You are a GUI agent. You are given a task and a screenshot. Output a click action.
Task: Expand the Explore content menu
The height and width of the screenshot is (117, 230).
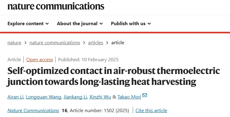pyautogui.click(x=28, y=24)
